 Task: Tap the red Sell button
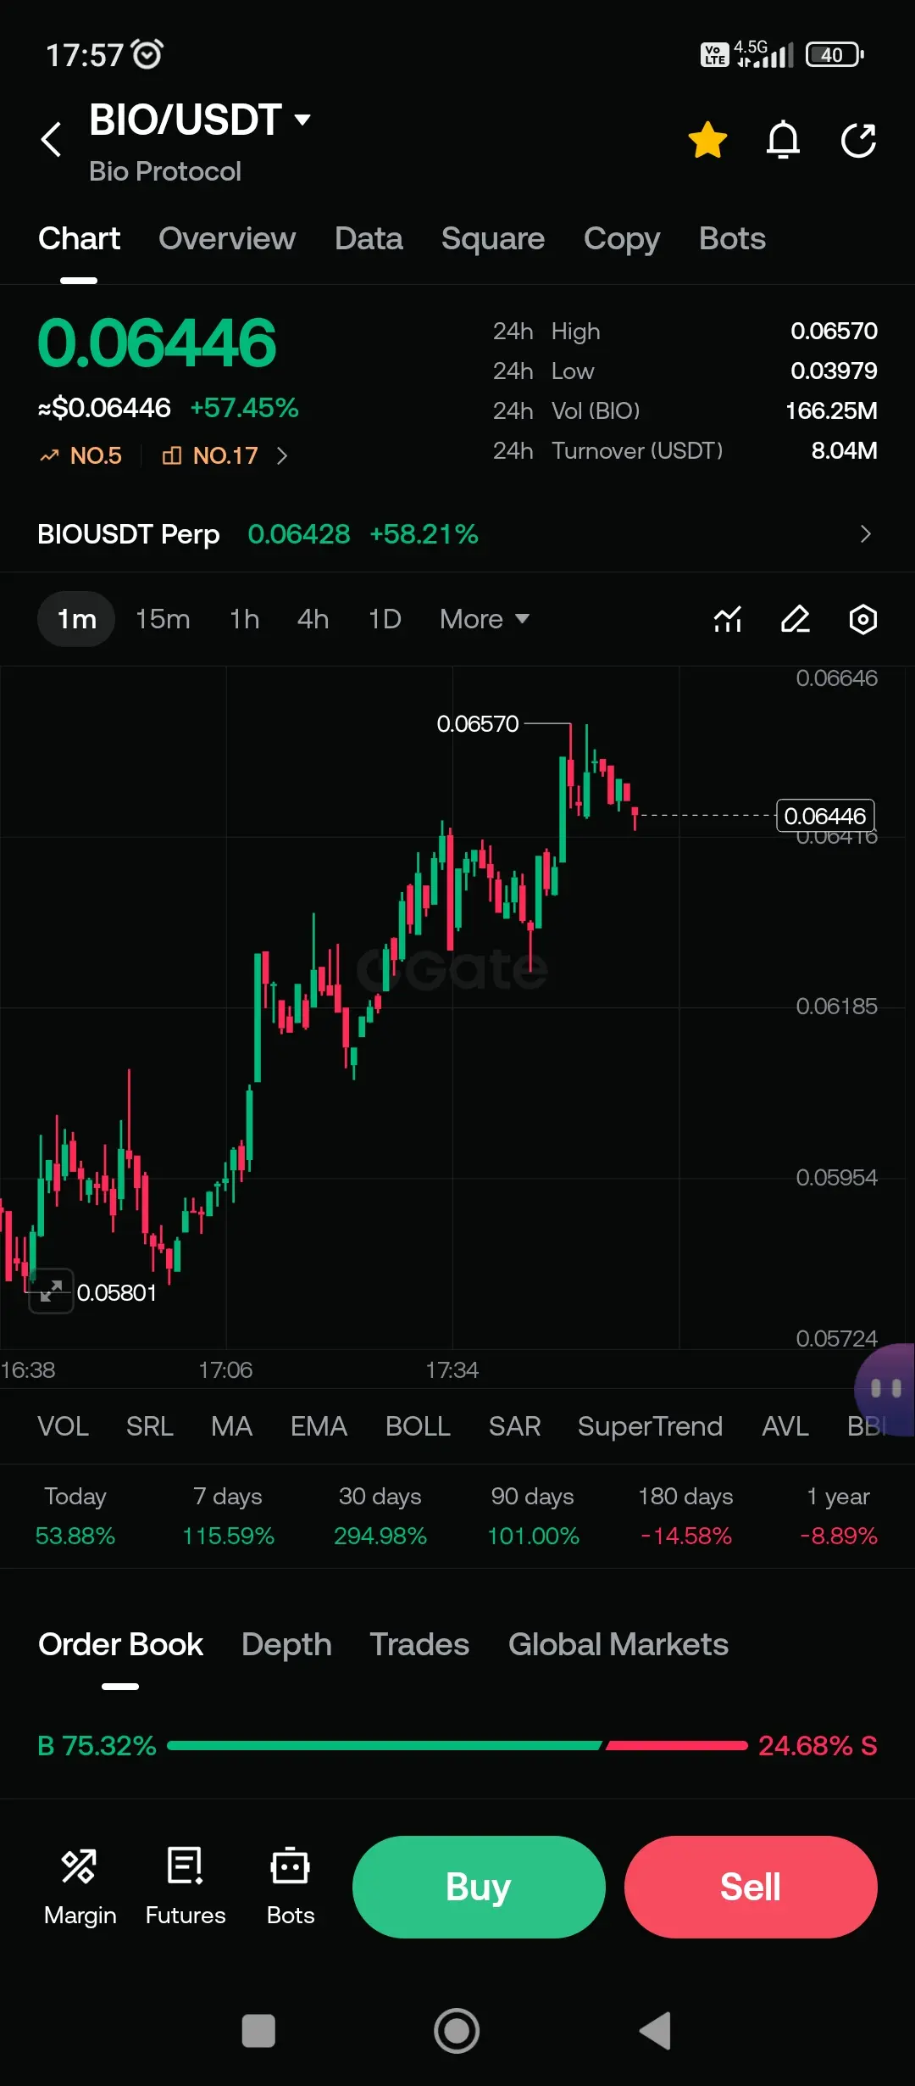[751, 1887]
